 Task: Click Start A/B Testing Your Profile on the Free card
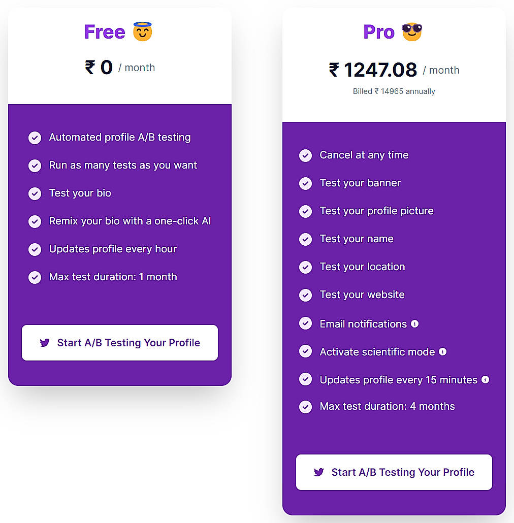coord(119,343)
